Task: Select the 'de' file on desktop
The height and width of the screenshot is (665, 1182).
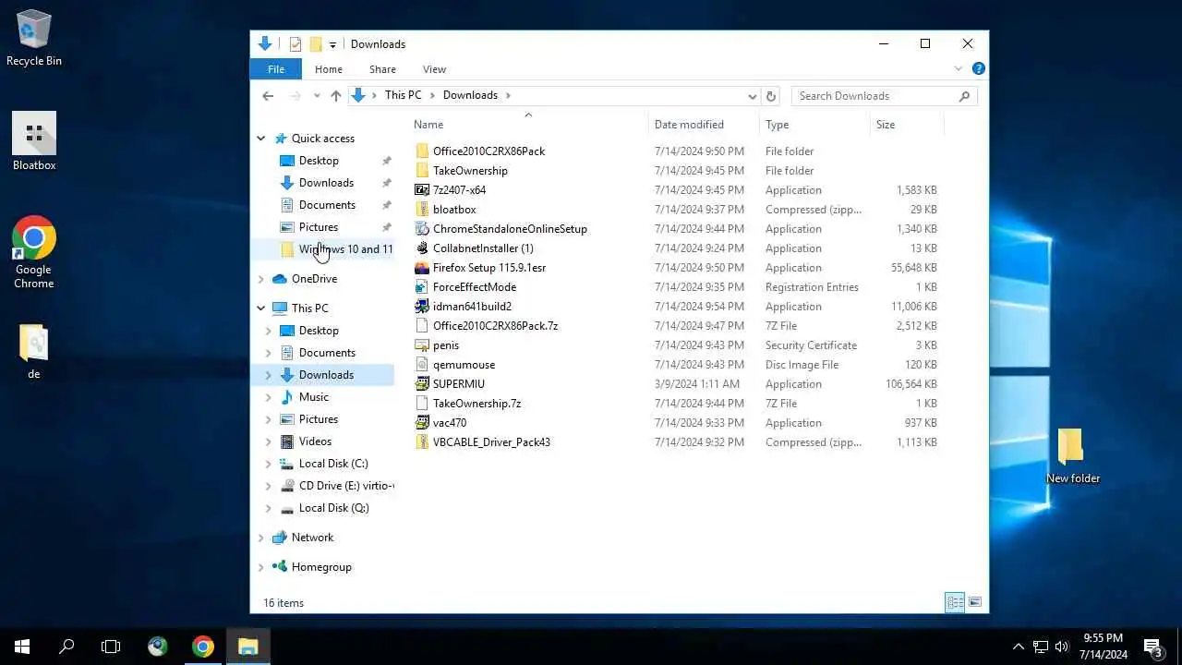Action: tap(34, 350)
